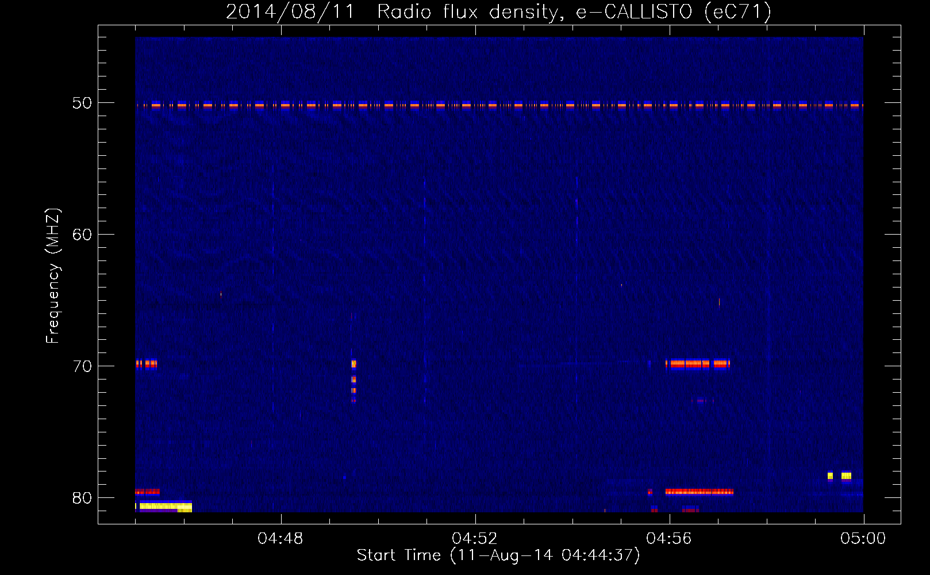Image resolution: width=930 pixels, height=575 pixels.
Task: Click the 04:48 time tick label
Action: click(280, 539)
